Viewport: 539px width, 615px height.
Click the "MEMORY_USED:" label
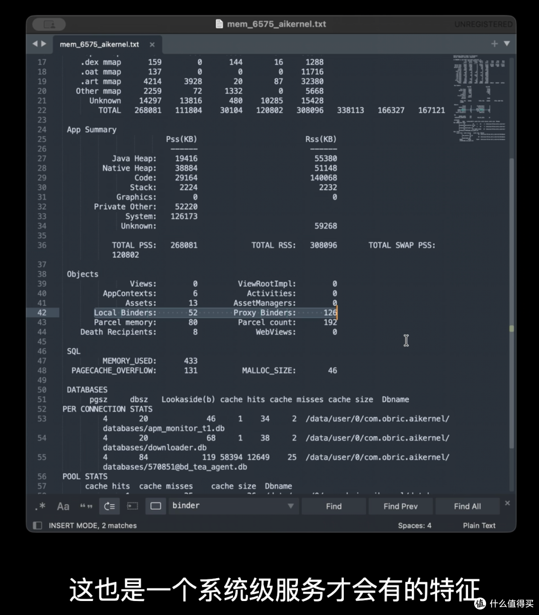pos(130,361)
